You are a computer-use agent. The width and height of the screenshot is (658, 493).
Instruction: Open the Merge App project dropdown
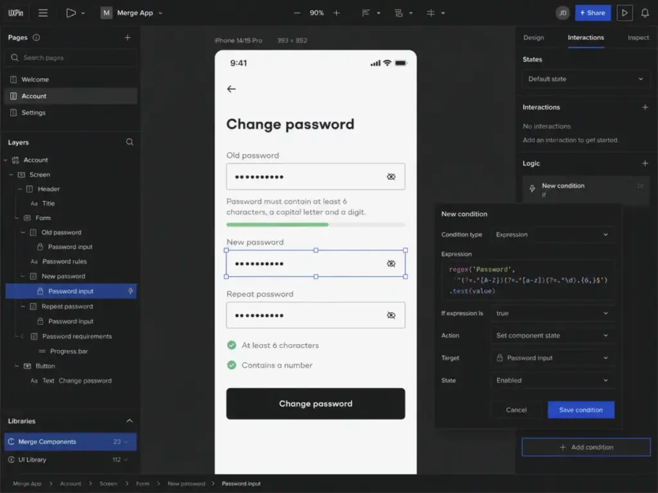pos(160,13)
